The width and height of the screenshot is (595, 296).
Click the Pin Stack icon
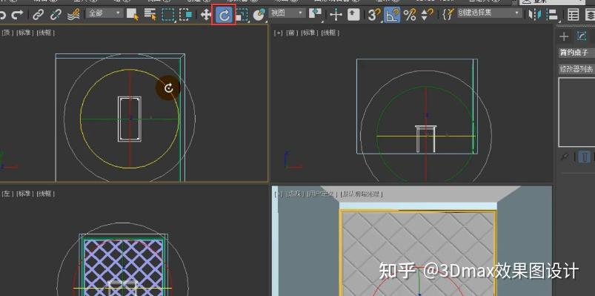click(x=565, y=157)
